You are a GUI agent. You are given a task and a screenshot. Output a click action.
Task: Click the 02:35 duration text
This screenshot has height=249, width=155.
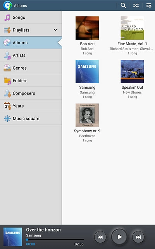tap(79, 244)
